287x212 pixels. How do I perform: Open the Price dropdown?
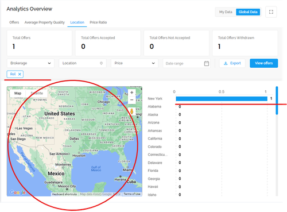[134, 63]
